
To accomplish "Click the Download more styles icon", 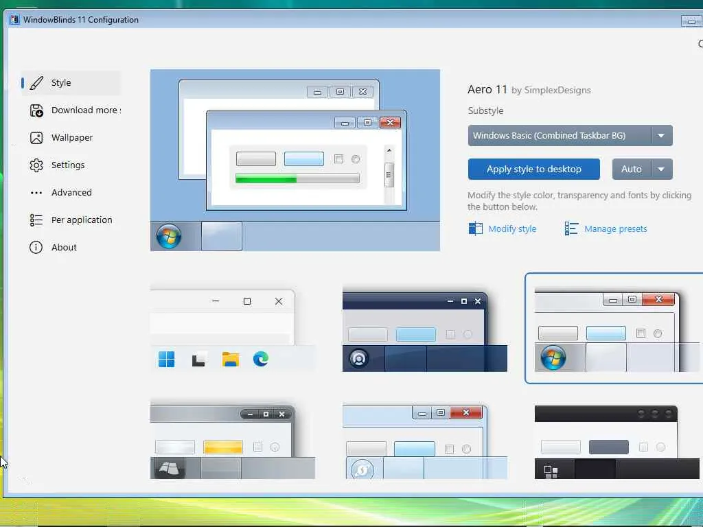I will [36, 110].
